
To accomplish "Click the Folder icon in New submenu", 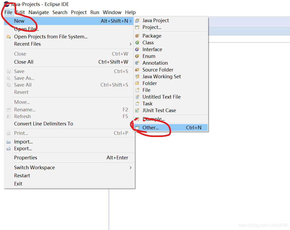I will coord(137,83).
